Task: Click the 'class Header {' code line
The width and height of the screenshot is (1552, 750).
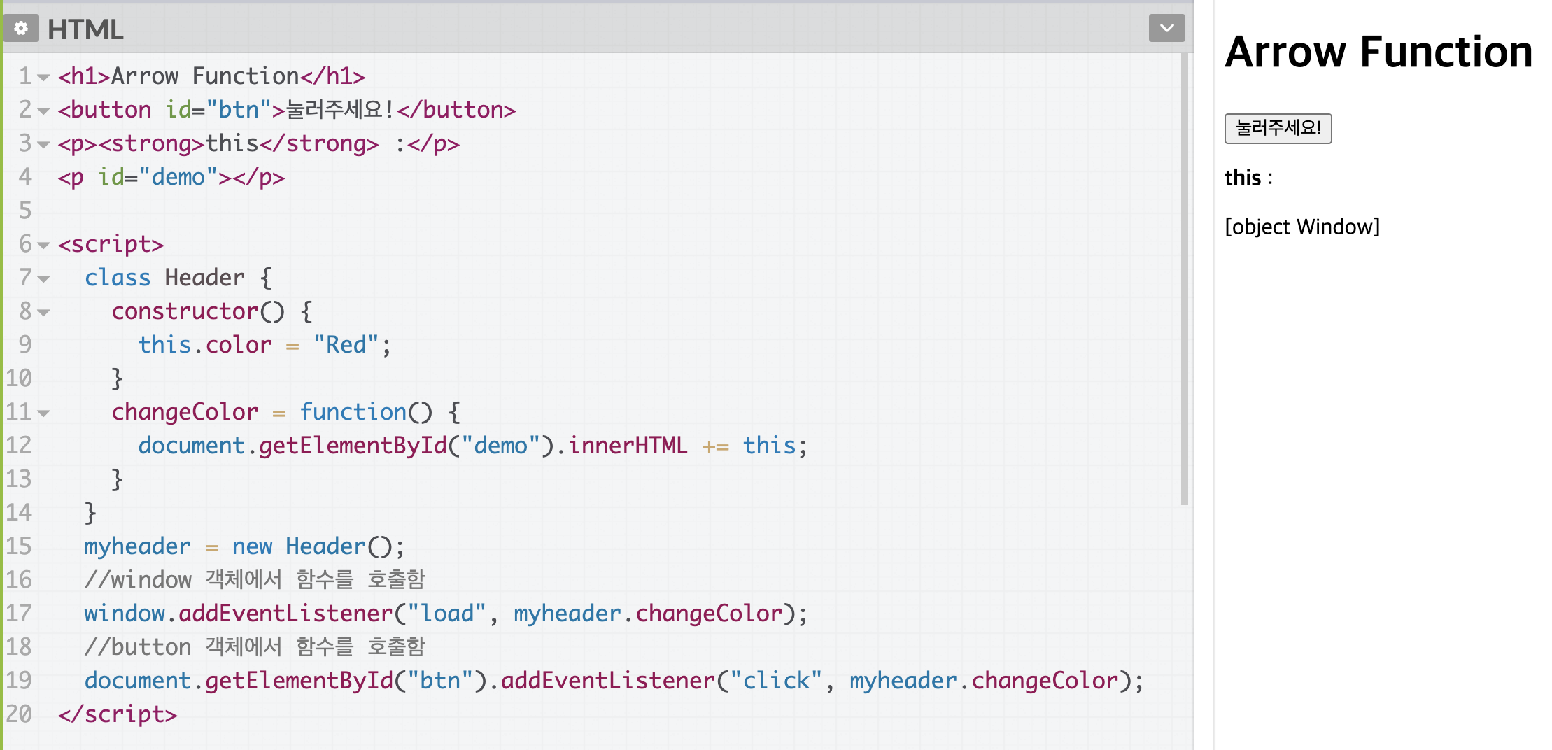Action: (178, 277)
